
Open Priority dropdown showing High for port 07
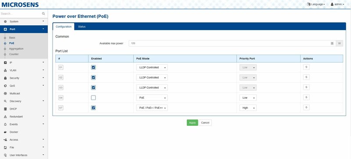(248, 108)
